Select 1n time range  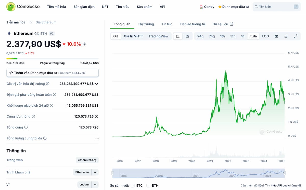point(243,36)
